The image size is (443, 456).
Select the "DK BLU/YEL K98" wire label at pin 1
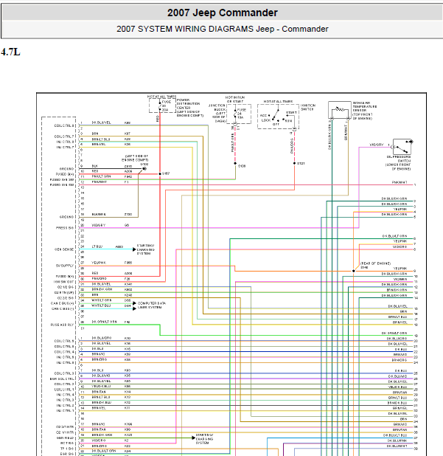(x=111, y=122)
